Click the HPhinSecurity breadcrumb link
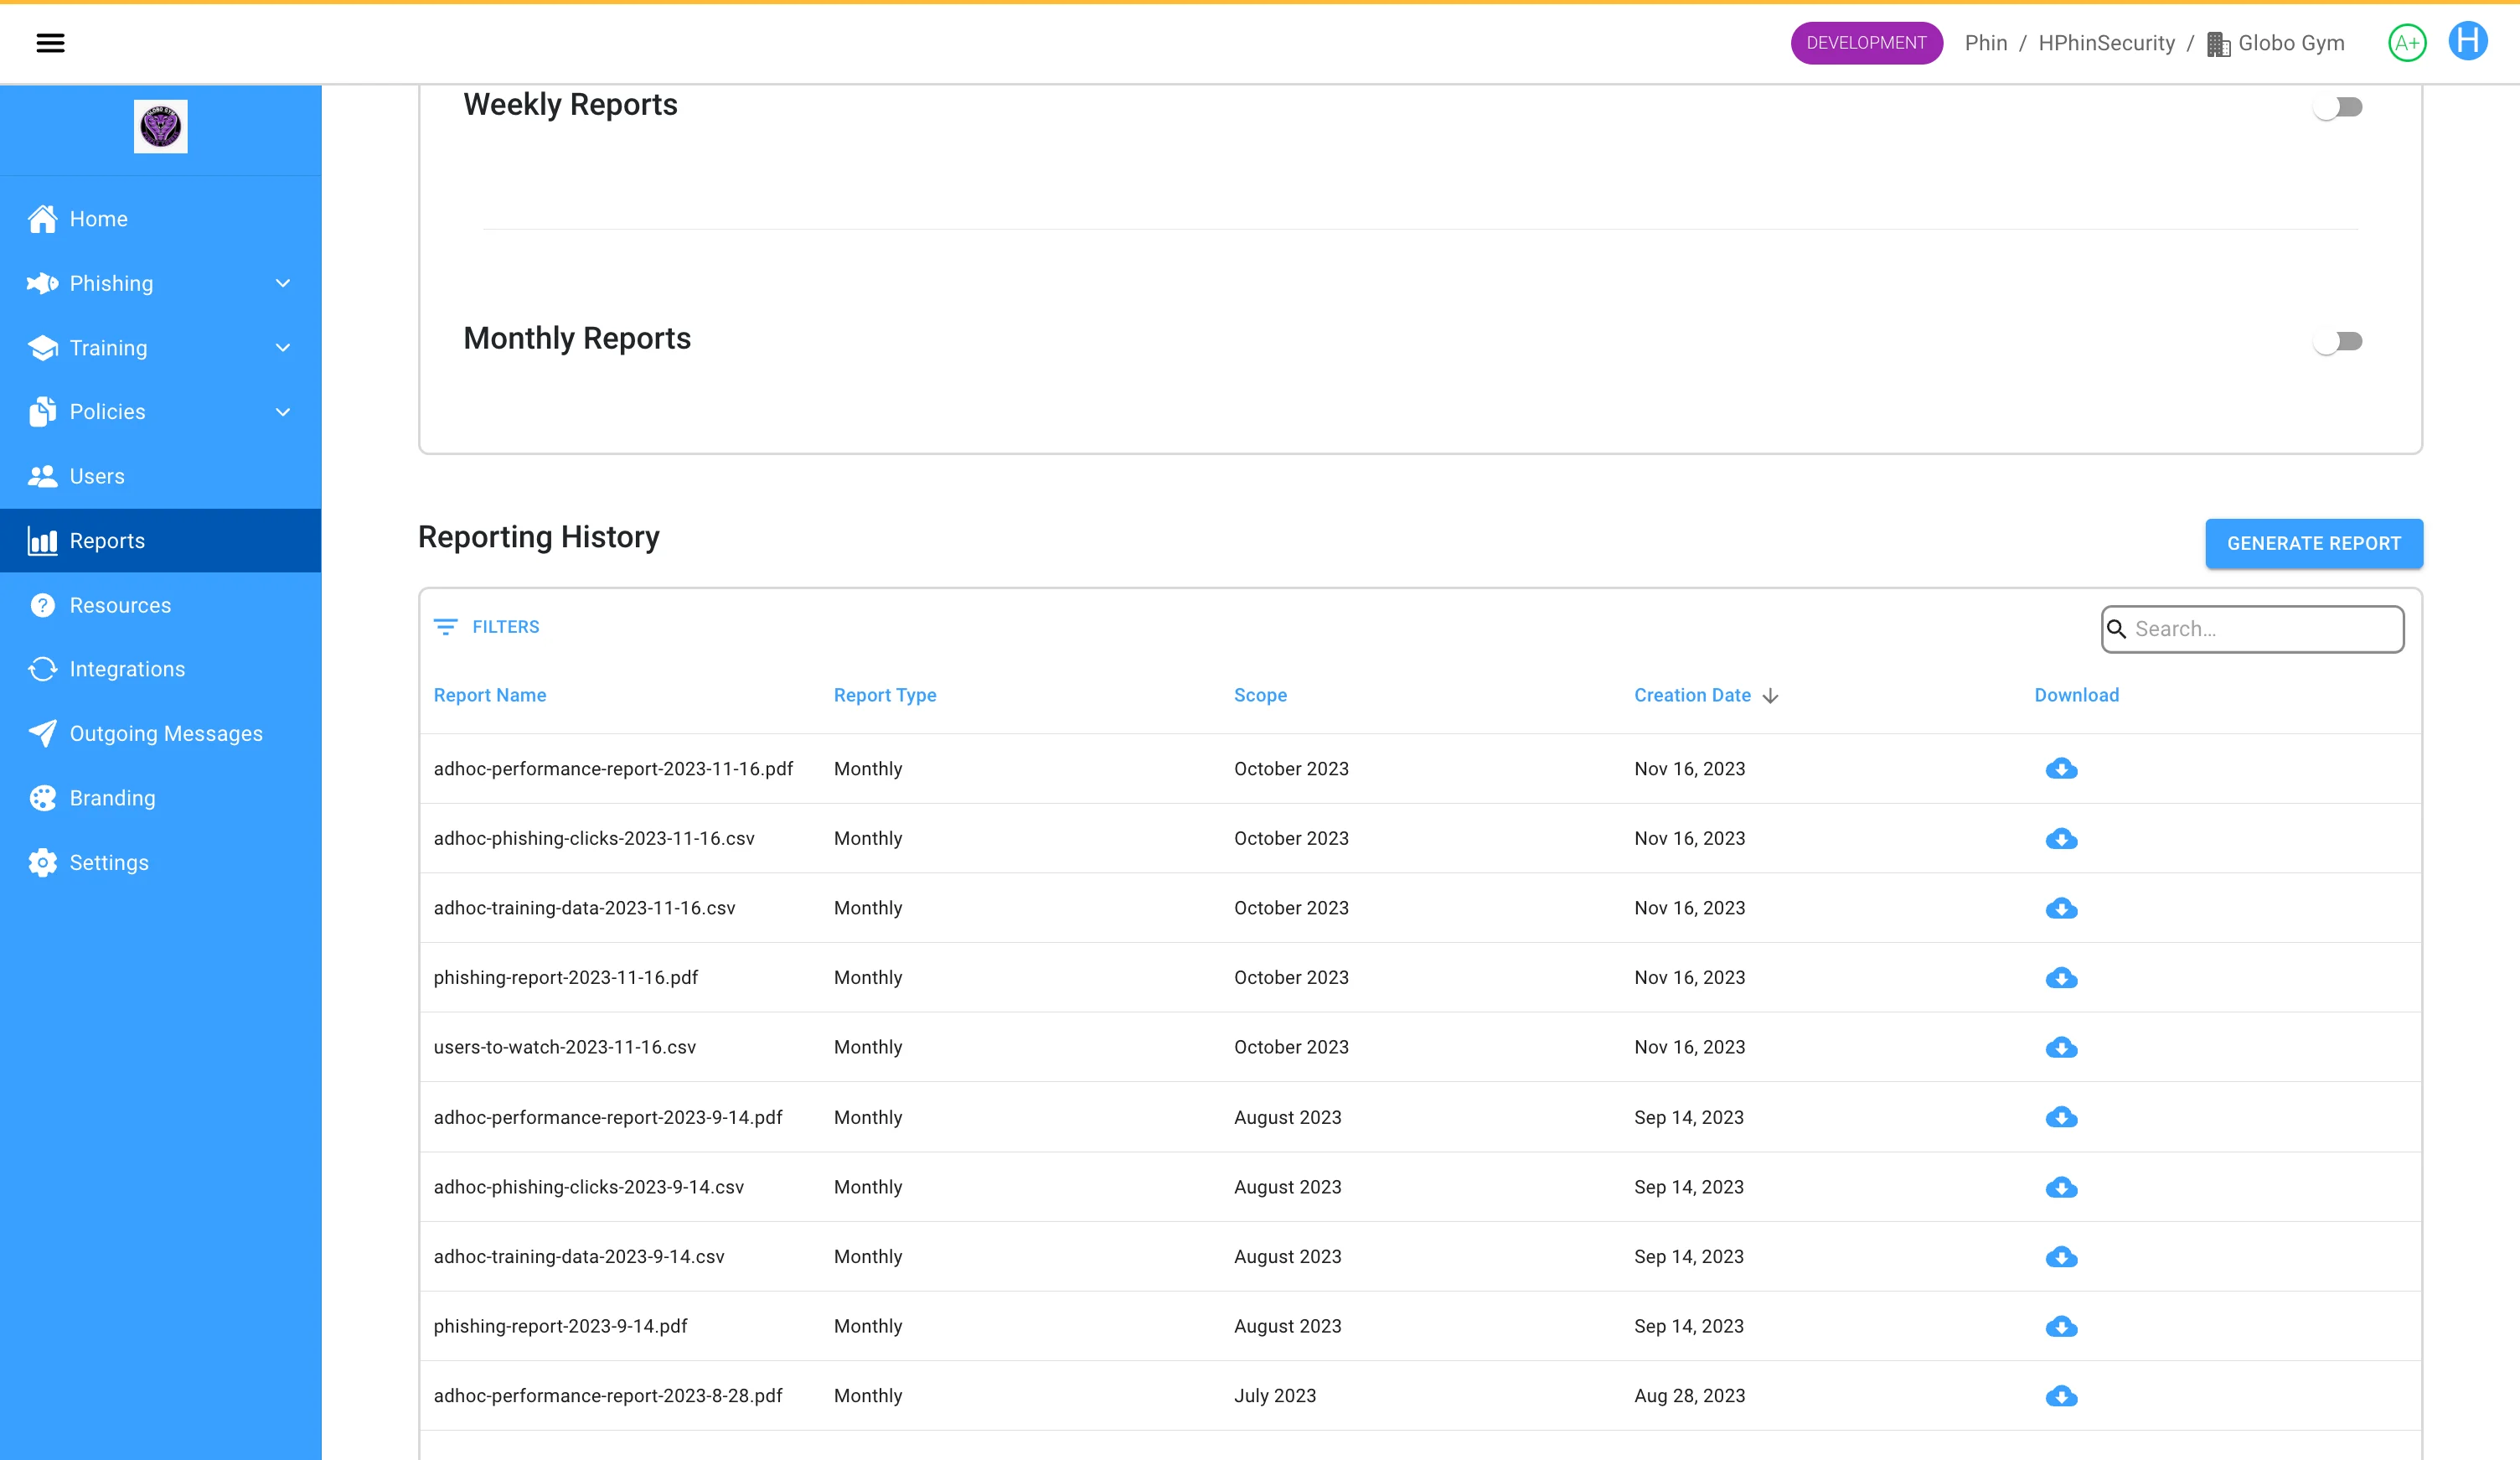Viewport: 2520px width, 1460px height. [x=2106, y=43]
